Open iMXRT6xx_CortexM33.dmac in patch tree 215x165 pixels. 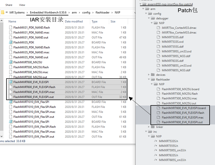click(x=179, y=32)
